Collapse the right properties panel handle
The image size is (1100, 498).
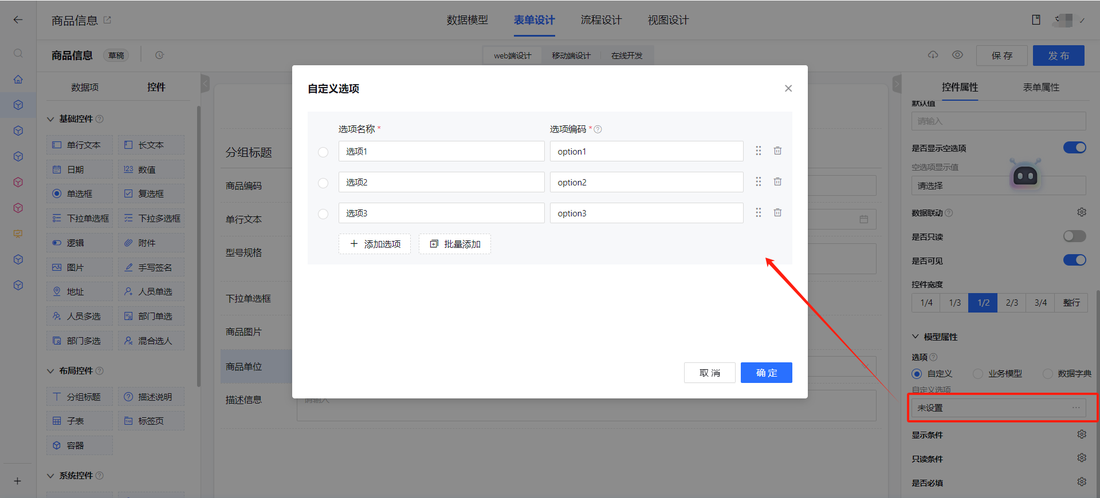point(897,84)
